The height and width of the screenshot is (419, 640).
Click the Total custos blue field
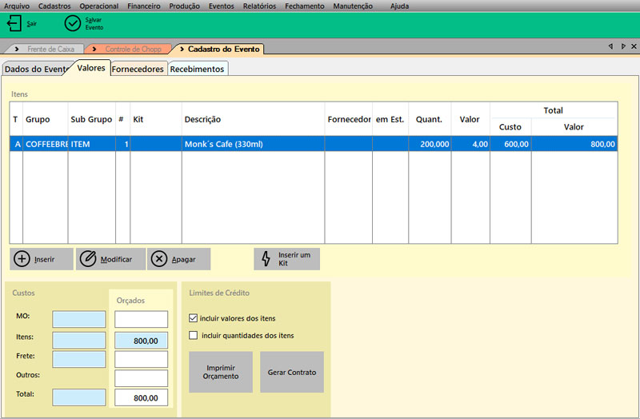(78, 397)
